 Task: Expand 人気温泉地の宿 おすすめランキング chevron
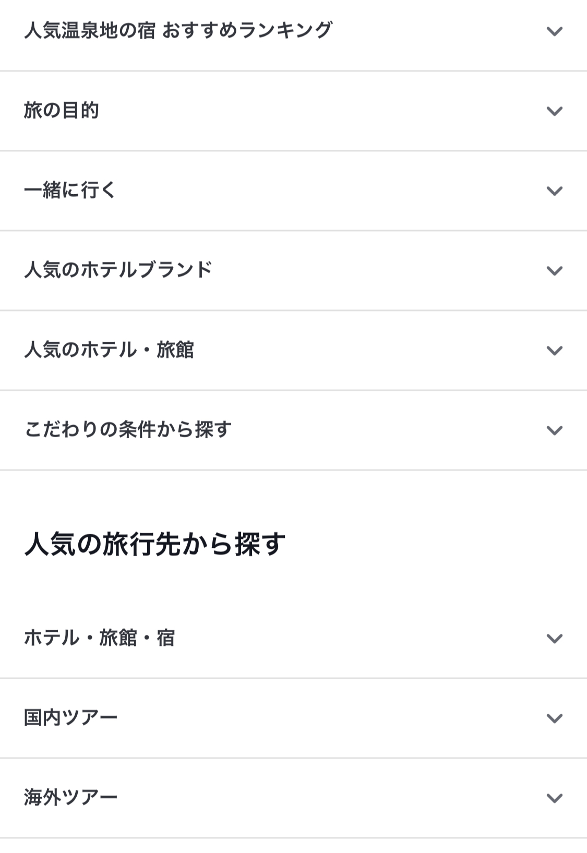[554, 31]
